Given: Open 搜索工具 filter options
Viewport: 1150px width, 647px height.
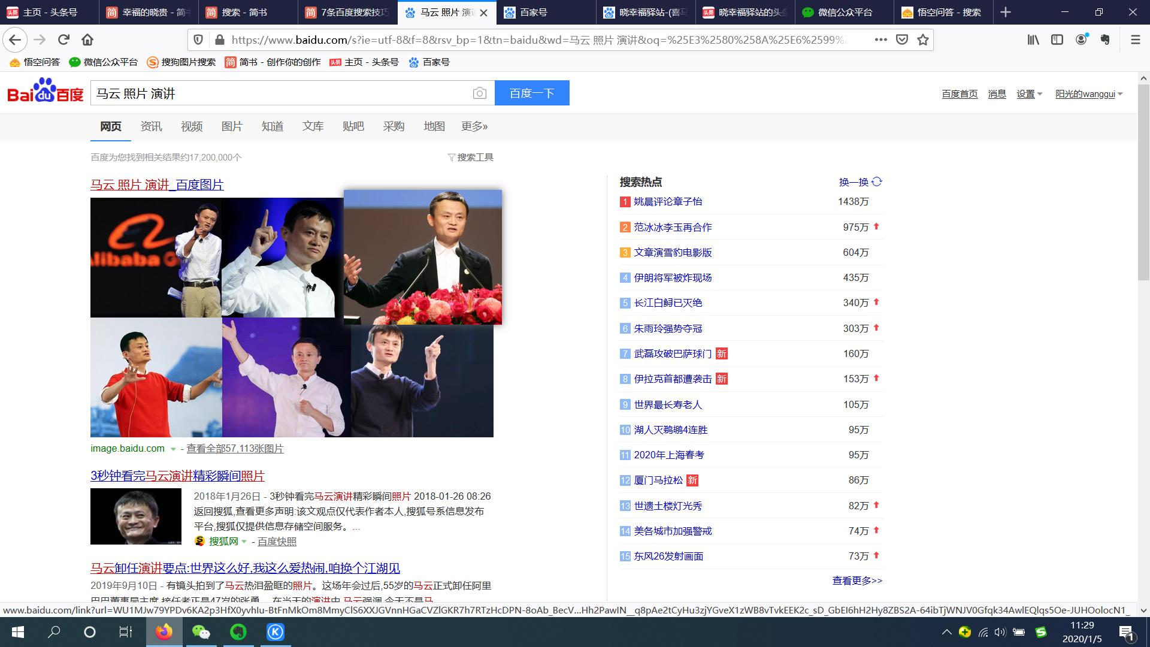Looking at the screenshot, I should tap(471, 157).
